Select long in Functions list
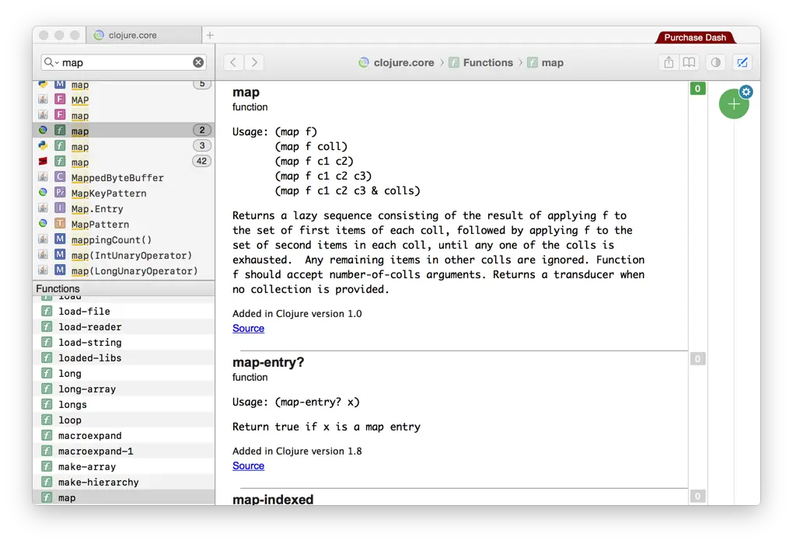Screen dimensions: 793x544 click(x=124, y=373)
